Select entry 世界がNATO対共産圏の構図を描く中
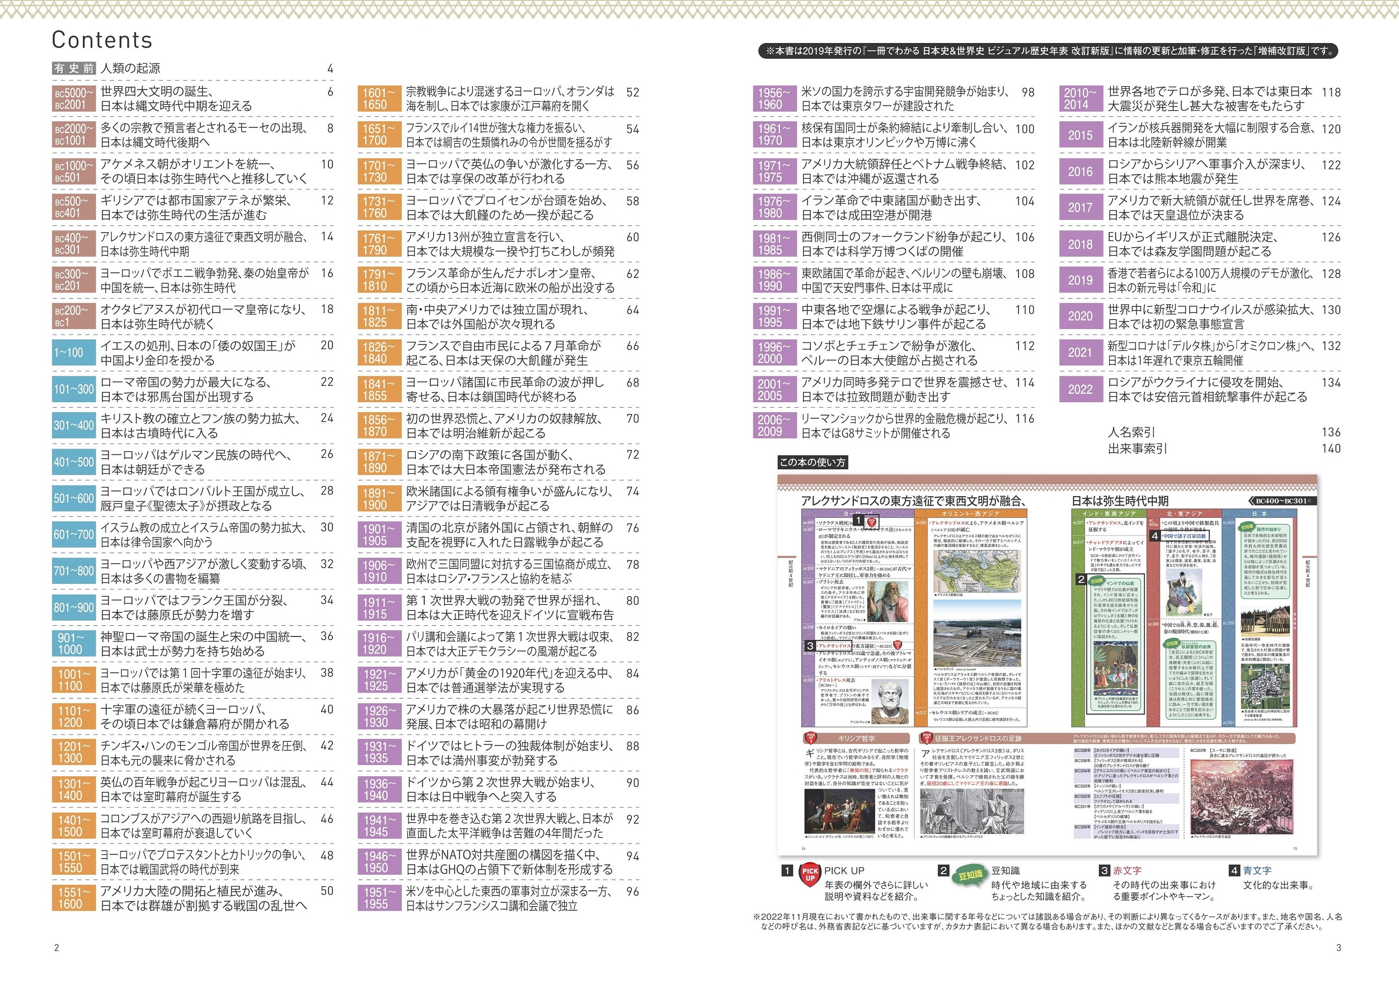This screenshot has height=985, width=1399. click(510, 862)
